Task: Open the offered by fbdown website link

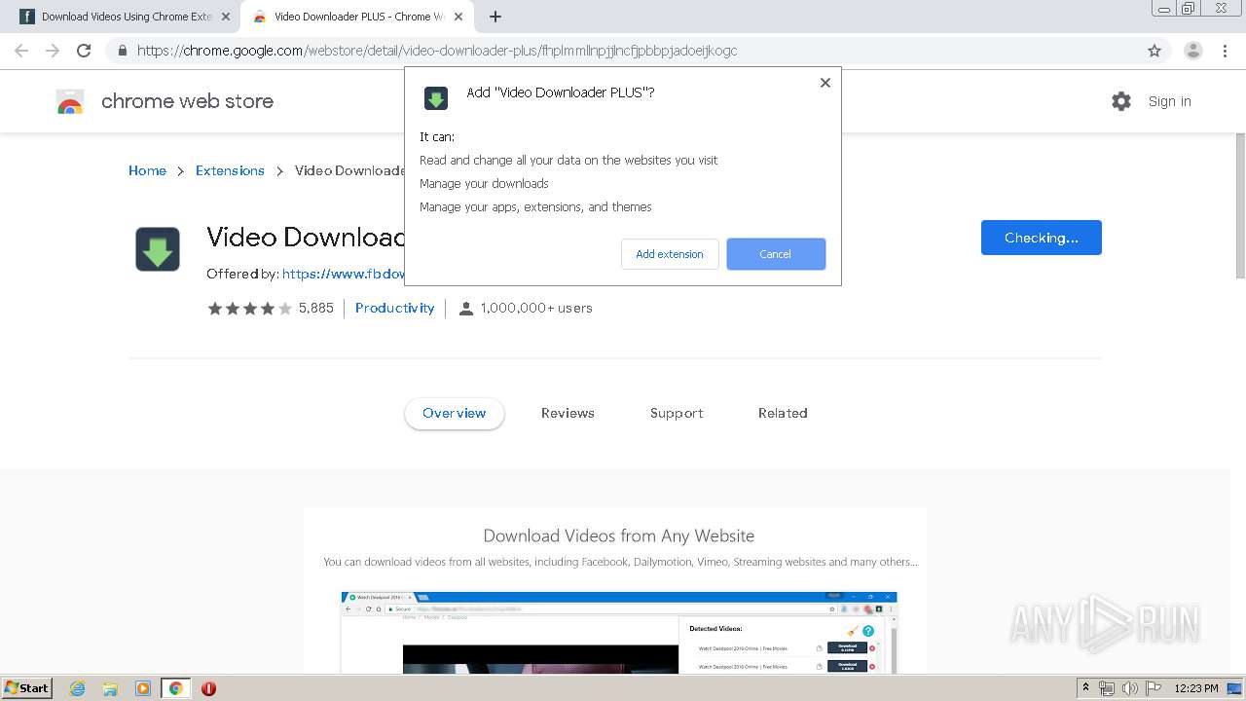Action: pos(344,275)
